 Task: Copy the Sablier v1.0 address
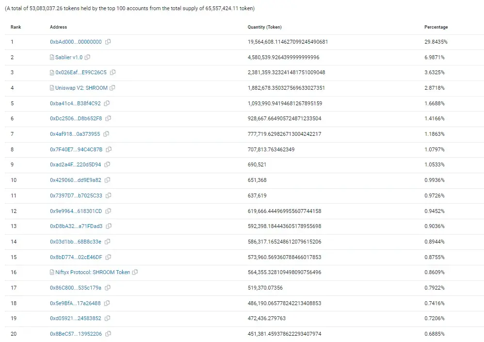[x=88, y=57]
